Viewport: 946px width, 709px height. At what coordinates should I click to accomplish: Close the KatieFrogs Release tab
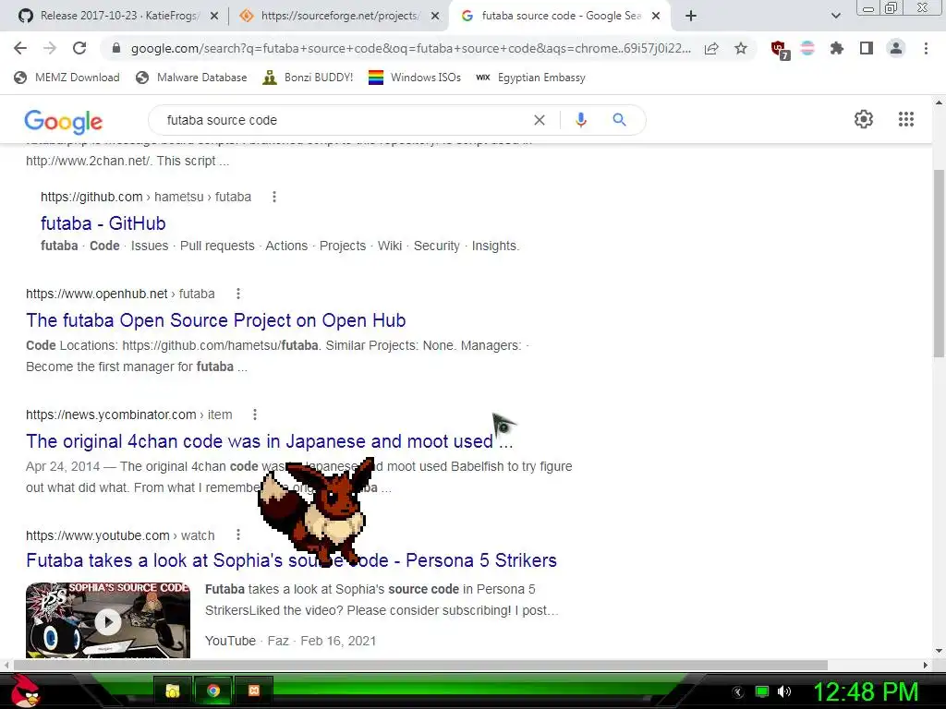tap(214, 16)
